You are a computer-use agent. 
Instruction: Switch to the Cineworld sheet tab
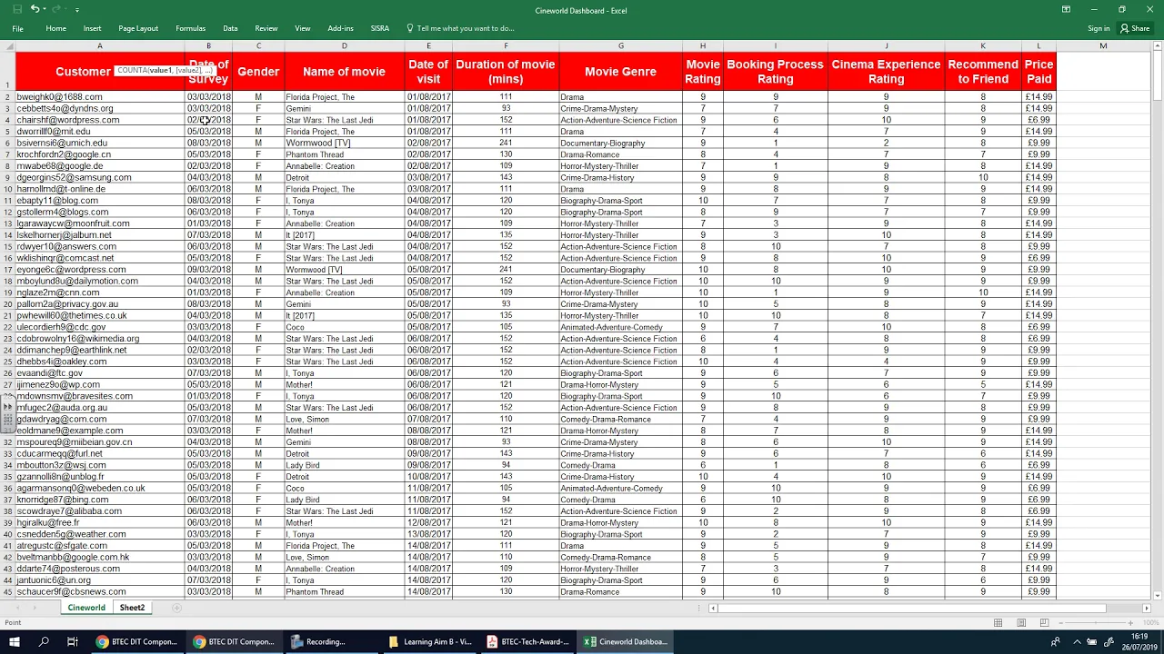[86, 608]
